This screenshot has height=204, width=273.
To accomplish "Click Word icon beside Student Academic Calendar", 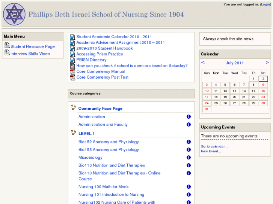I will coord(72,37).
